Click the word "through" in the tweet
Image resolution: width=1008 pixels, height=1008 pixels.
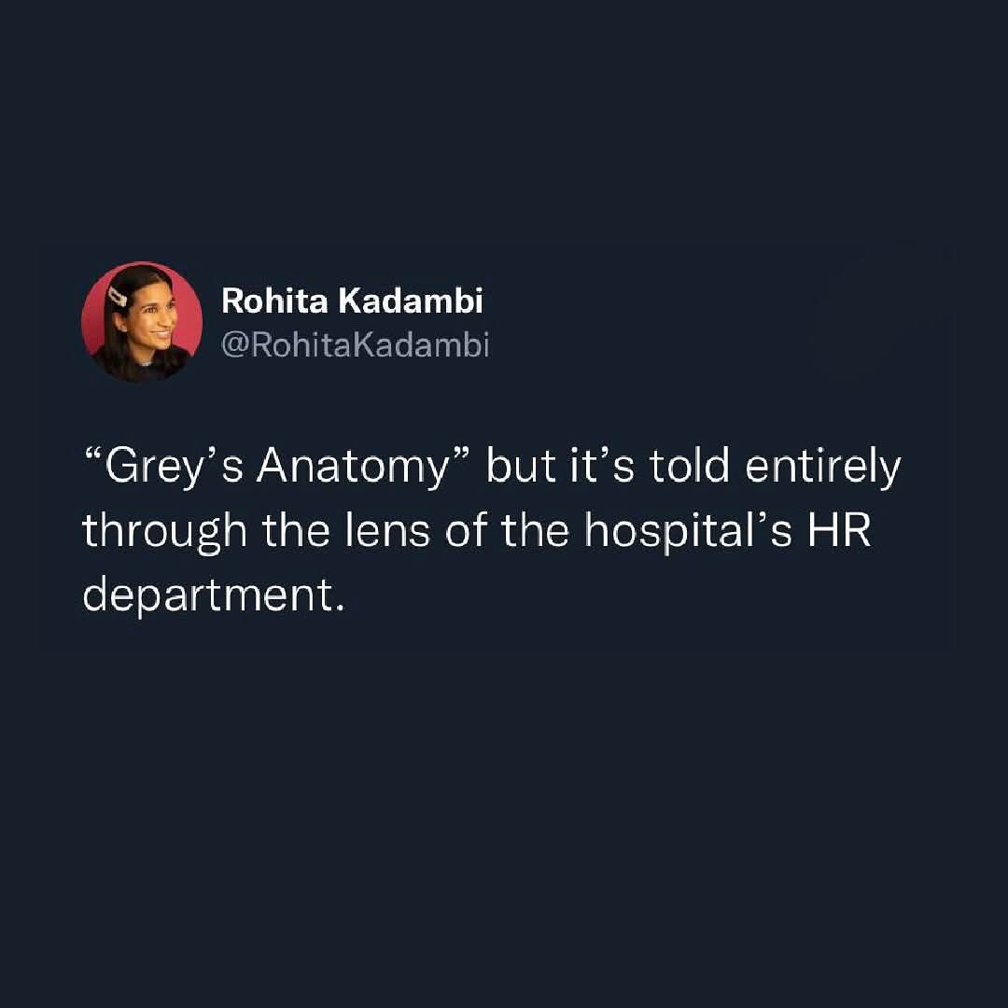(164, 531)
